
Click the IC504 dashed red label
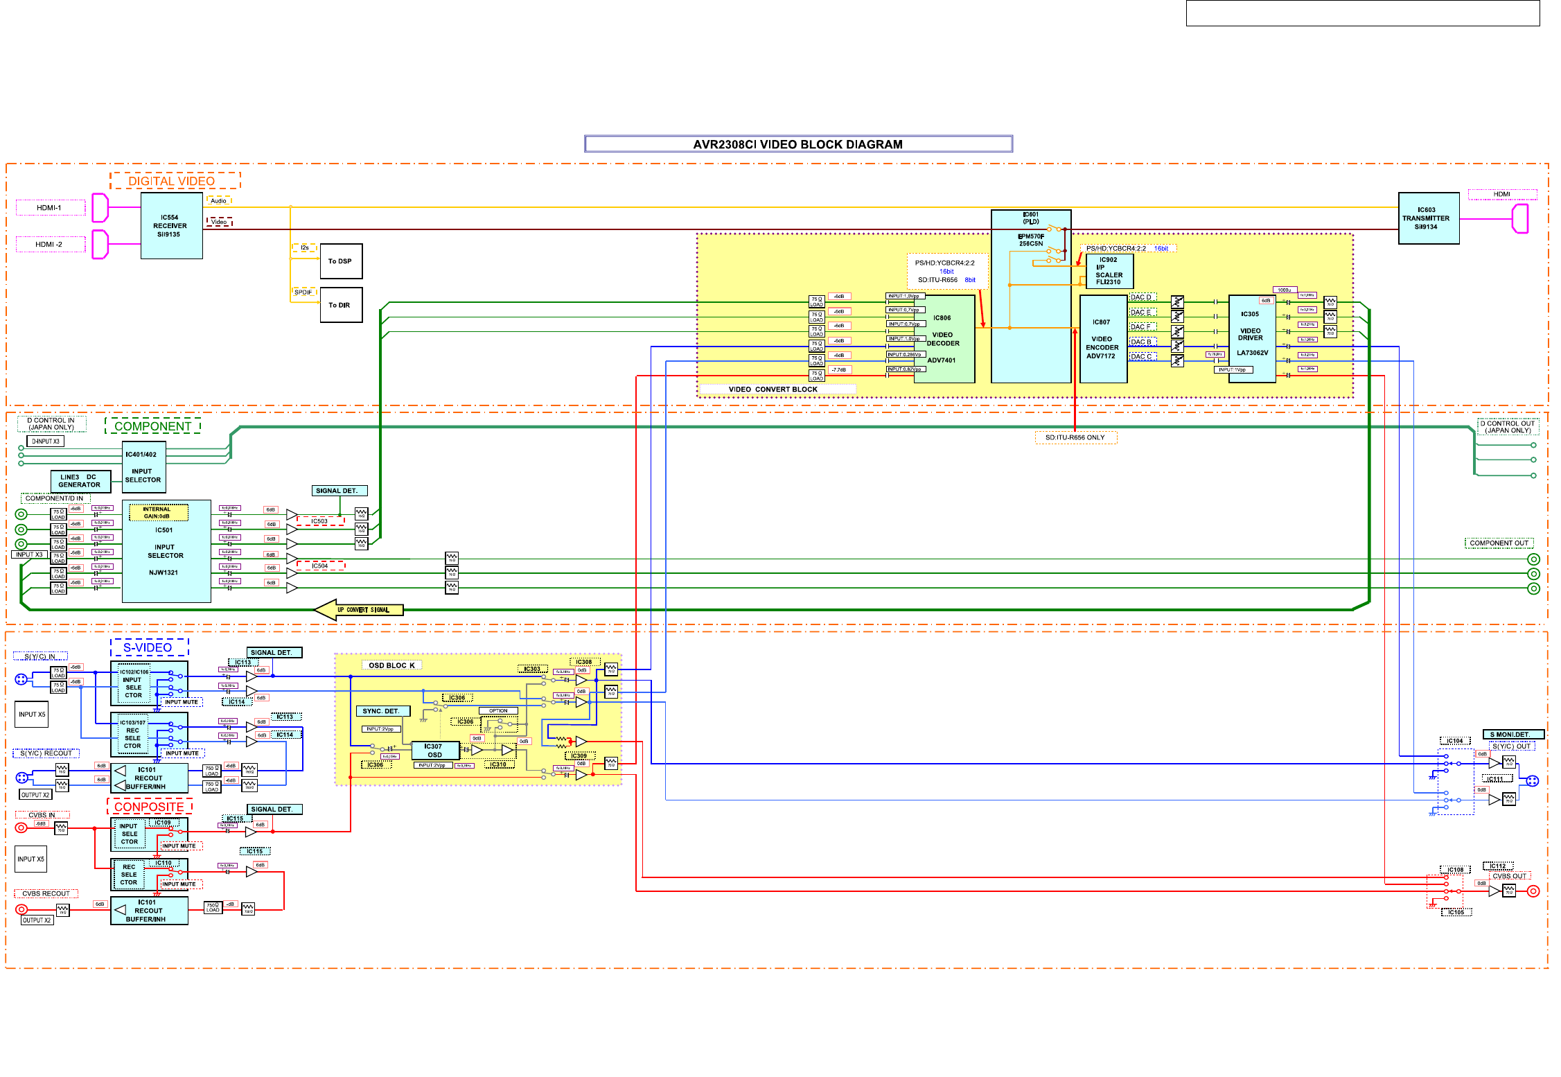pos(321,566)
